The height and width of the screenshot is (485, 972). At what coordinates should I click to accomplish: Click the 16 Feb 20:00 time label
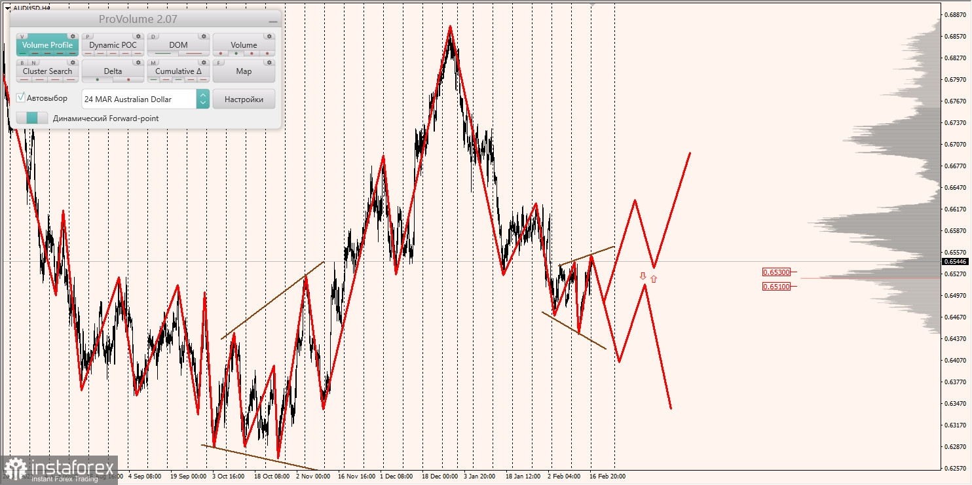(x=607, y=476)
